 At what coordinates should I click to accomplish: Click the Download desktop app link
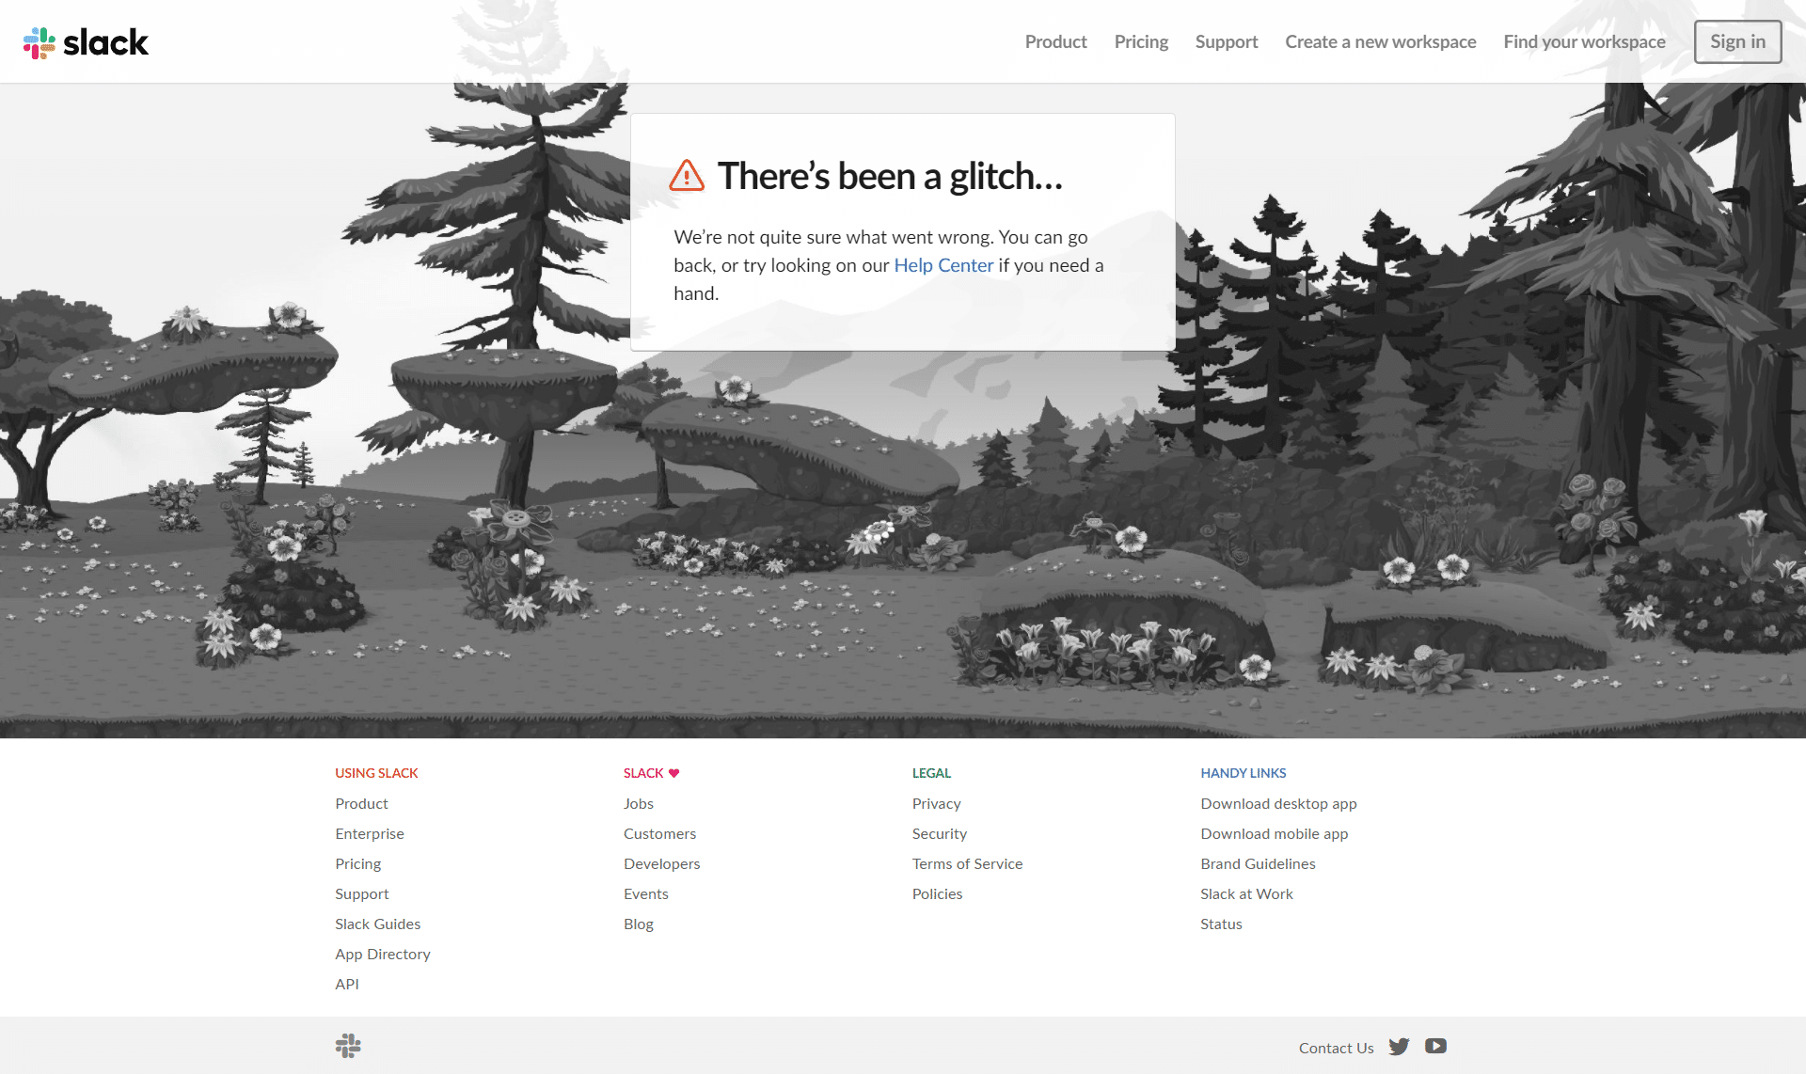[x=1278, y=801]
